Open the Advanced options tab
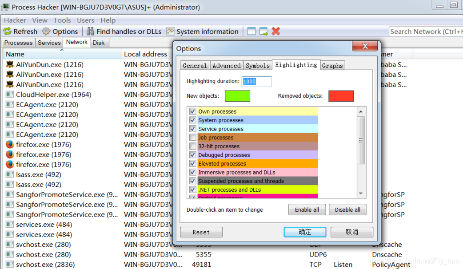This screenshot has height=269, width=463. click(227, 66)
